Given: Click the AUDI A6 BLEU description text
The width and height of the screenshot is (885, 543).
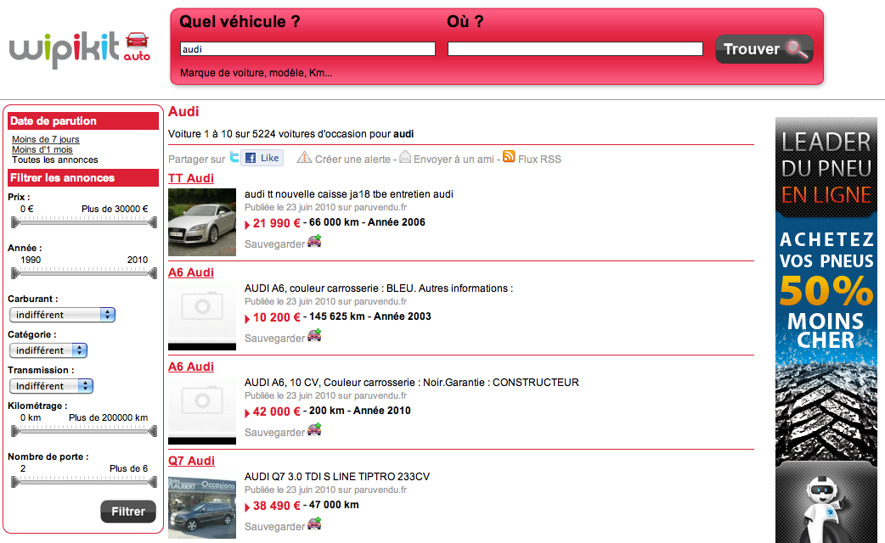Looking at the screenshot, I should (x=379, y=288).
